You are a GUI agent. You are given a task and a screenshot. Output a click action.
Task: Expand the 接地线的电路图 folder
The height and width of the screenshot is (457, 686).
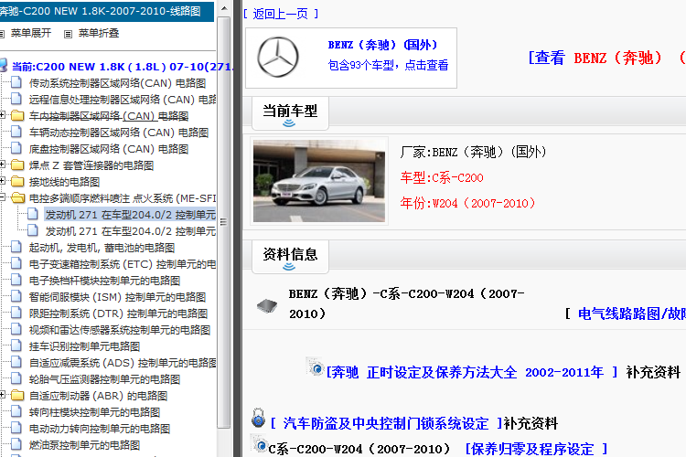2,181
